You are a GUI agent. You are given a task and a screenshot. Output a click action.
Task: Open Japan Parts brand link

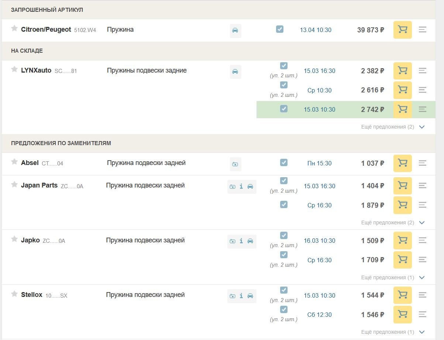pos(39,185)
